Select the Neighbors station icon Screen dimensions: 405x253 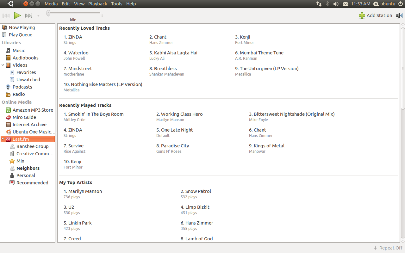pyautogui.click(x=12, y=168)
